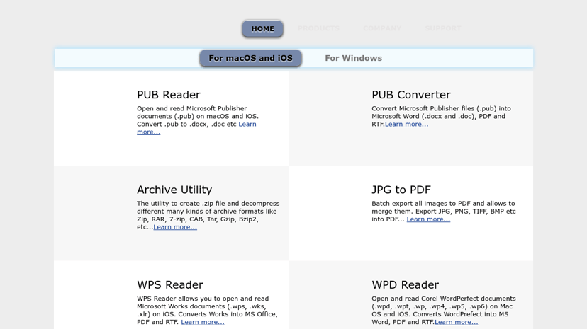Click the WPS Reader heading
Image resolution: width=587 pixels, height=329 pixels.
(x=170, y=285)
